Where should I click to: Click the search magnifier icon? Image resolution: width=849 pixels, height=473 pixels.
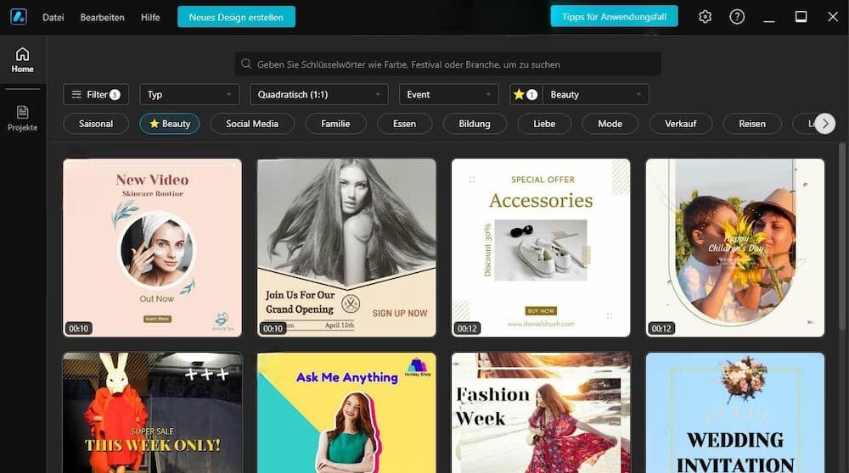click(x=246, y=64)
